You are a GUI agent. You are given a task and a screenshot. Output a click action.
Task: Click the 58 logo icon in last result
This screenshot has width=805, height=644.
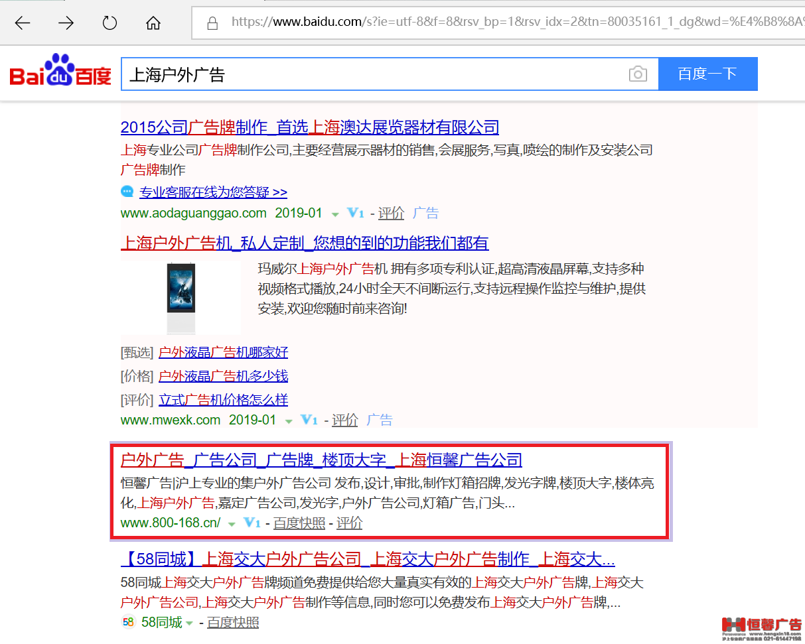point(128,622)
